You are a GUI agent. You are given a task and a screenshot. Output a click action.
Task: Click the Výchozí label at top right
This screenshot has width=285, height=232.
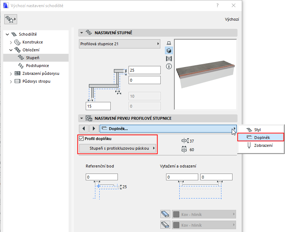(x=232, y=19)
